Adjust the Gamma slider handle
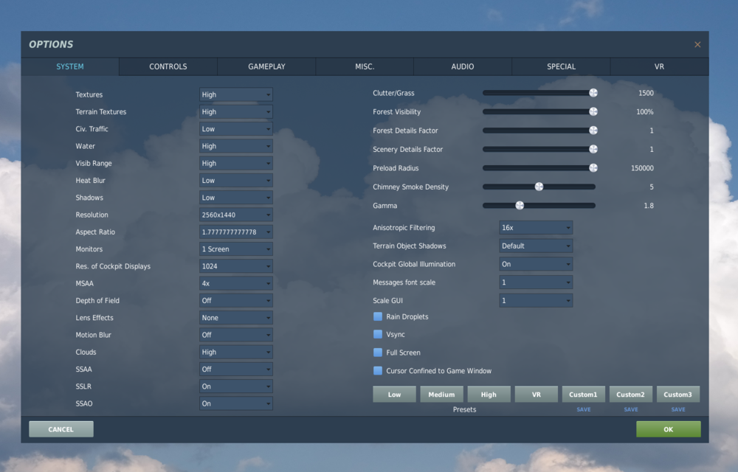The width and height of the screenshot is (738, 472). click(x=519, y=205)
